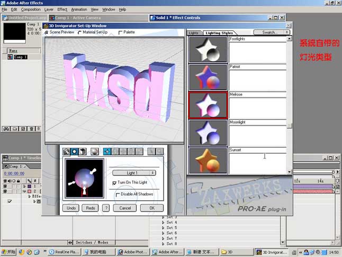Viewport: 342px width, 257px height.
Task: Expand Set 7 in Effect Controls
Action: pyautogui.click(x=163, y=238)
